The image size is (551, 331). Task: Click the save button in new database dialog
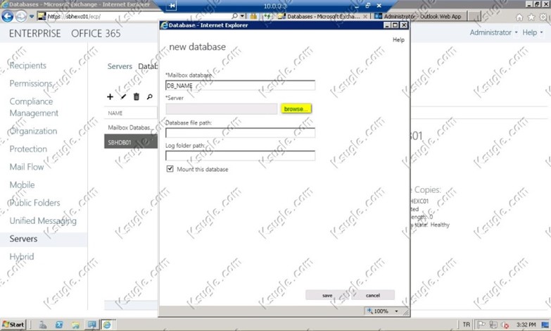[x=327, y=295]
